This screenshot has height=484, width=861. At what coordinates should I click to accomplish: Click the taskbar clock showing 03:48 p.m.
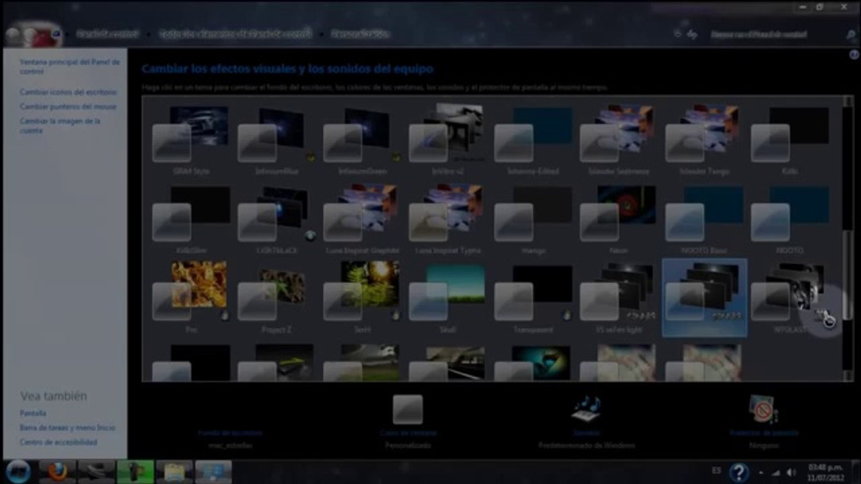(826, 473)
